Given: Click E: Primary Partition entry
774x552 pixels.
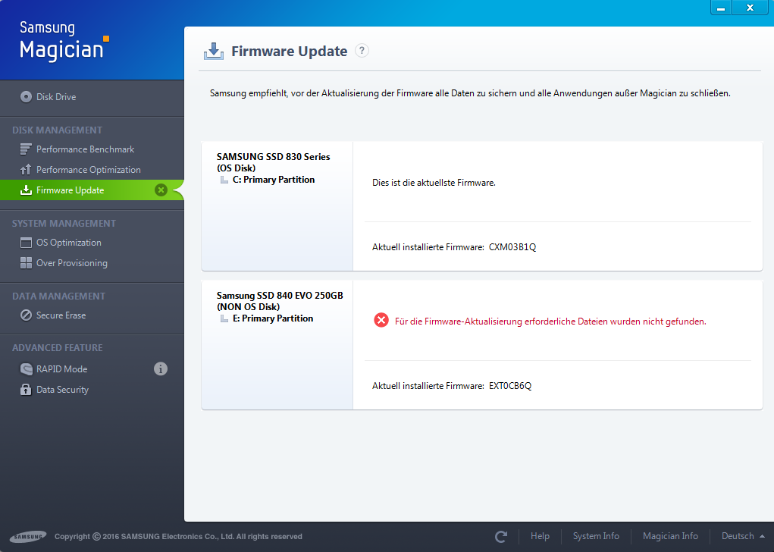Looking at the screenshot, I should 273,318.
